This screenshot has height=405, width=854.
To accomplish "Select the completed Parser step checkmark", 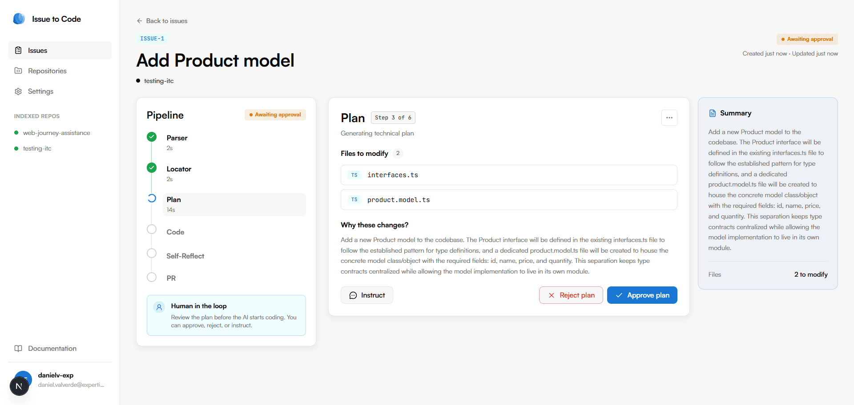I will pos(152,137).
